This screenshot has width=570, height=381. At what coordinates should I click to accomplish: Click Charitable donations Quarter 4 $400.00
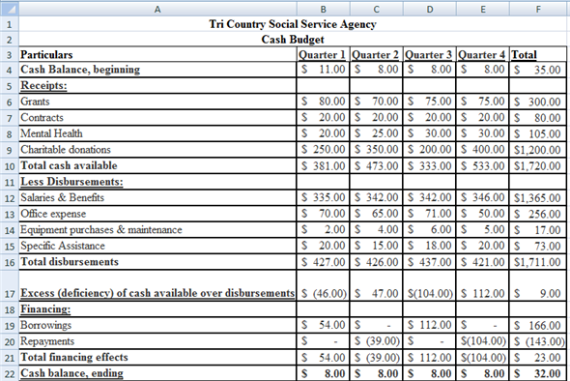[x=483, y=150]
